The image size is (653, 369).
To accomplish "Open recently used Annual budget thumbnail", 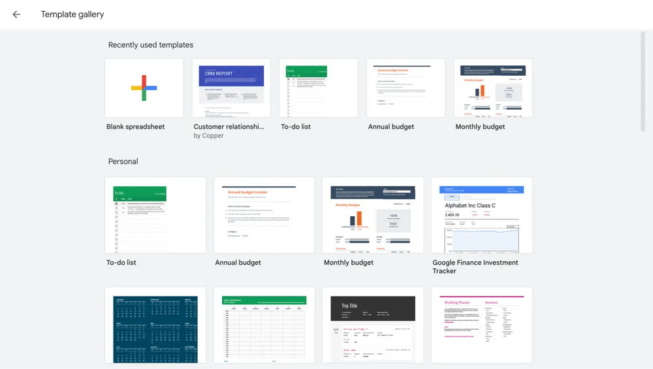I will point(406,88).
